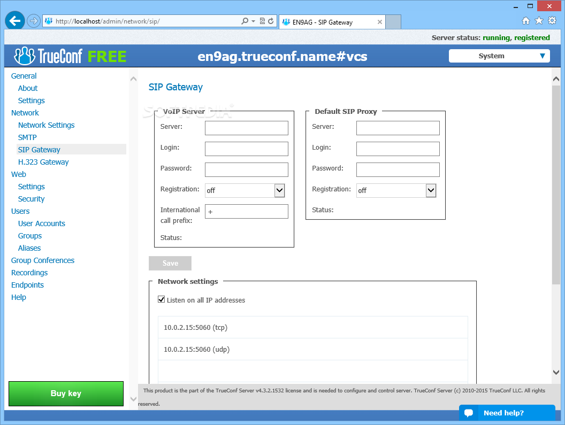Focus Default SIP Proxy Password field

(398, 169)
